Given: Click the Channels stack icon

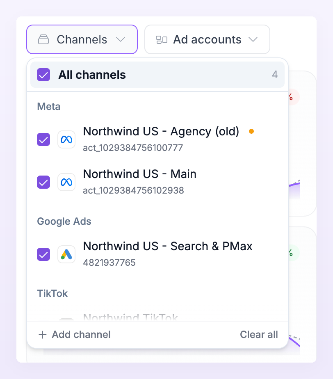Looking at the screenshot, I should pyautogui.click(x=43, y=40).
